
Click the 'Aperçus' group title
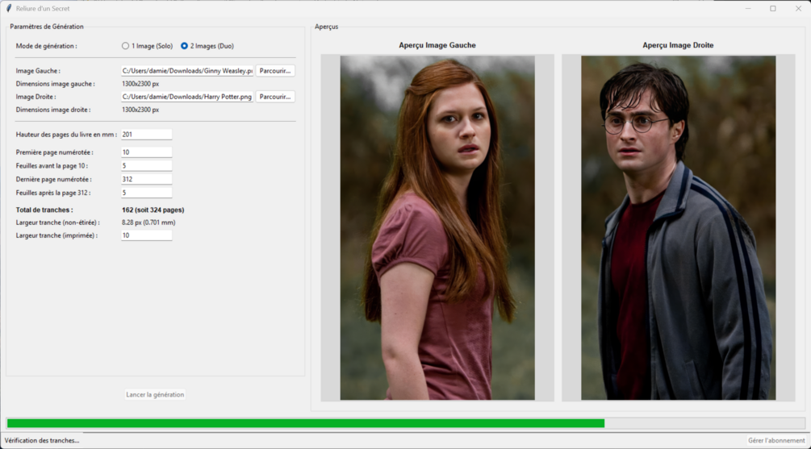(326, 27)
